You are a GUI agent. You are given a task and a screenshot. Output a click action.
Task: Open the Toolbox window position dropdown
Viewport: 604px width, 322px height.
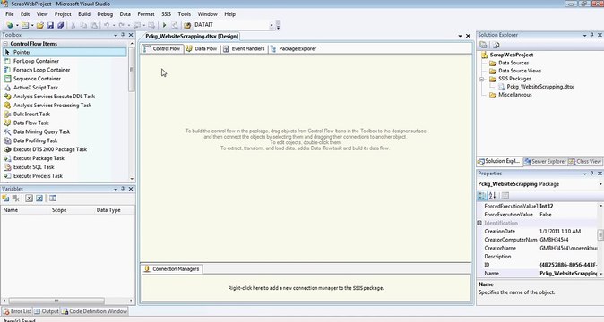pyautogui.click(x=116, y=35)
